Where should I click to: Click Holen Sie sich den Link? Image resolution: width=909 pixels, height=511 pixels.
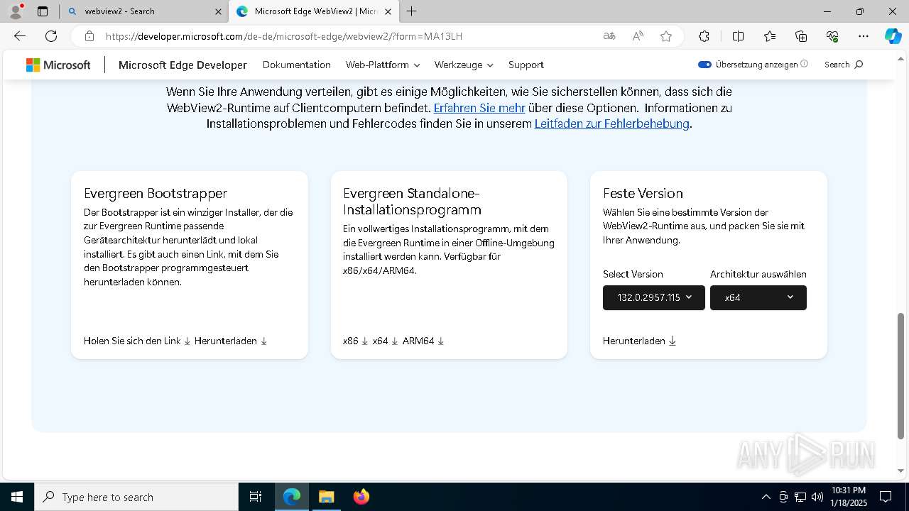137,341
